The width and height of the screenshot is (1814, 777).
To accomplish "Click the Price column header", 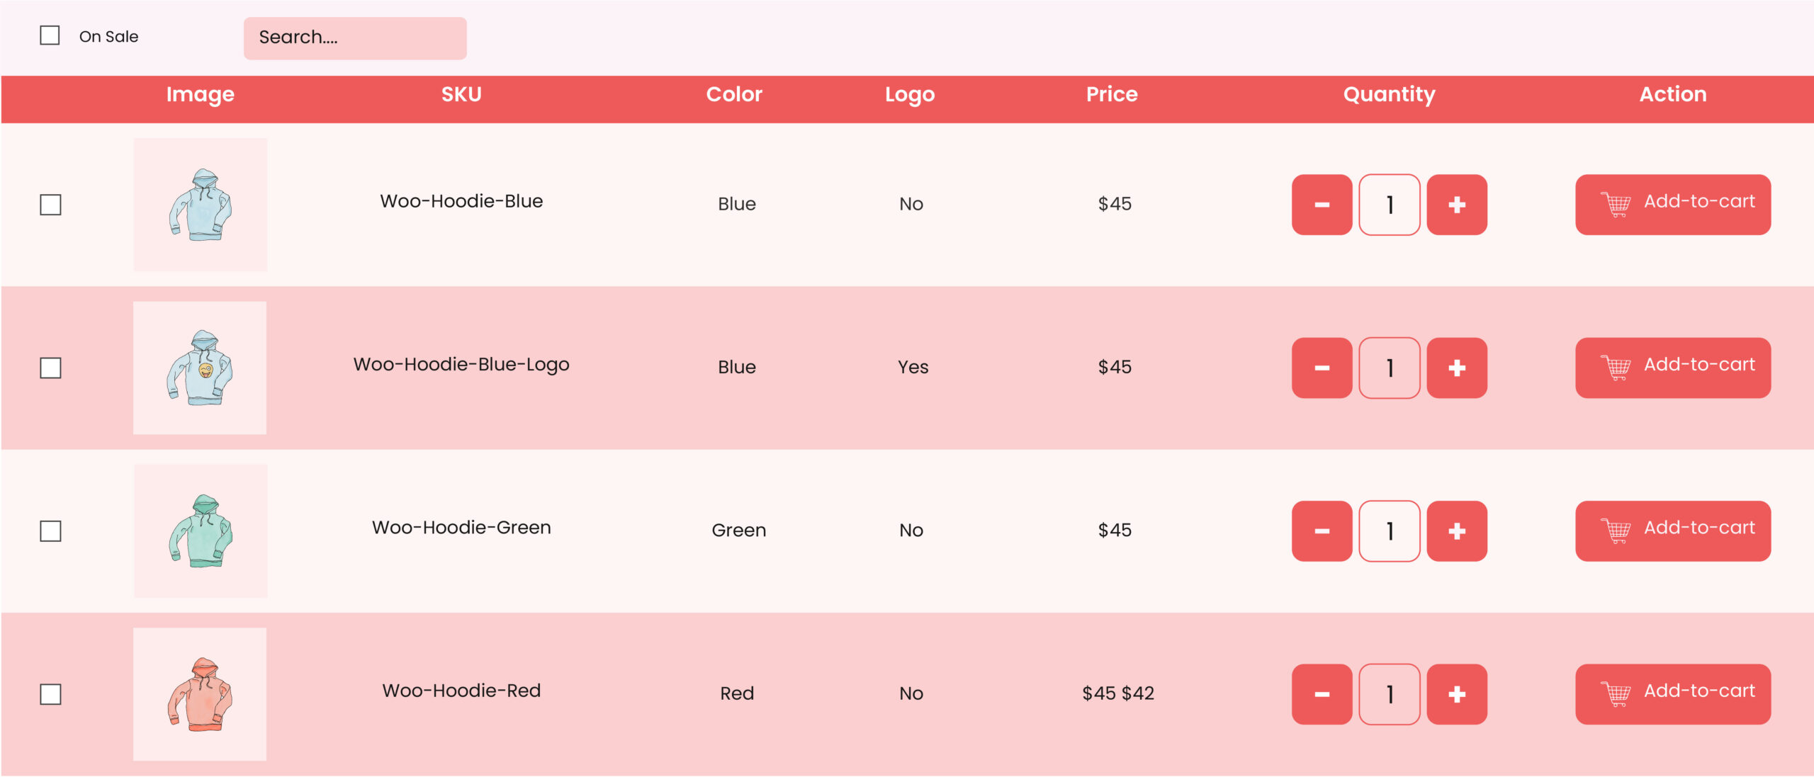I will (x=1112, y=94).
